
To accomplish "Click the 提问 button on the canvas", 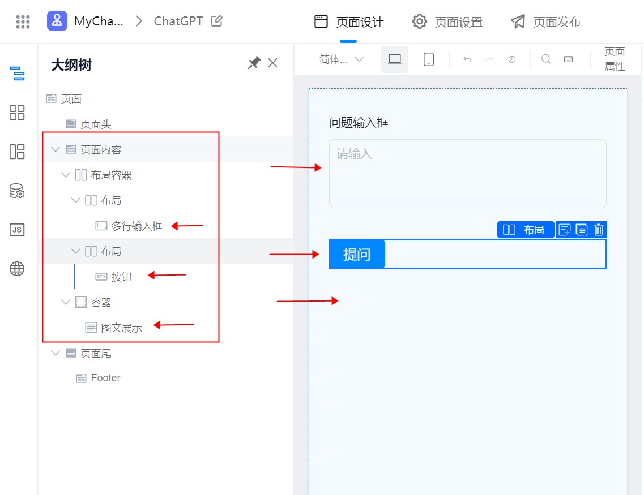I will [357, 254].
